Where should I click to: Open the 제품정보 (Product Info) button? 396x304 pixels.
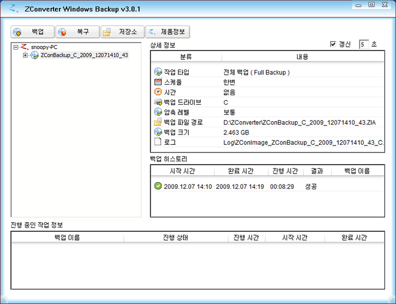click(x=167, y=32)
